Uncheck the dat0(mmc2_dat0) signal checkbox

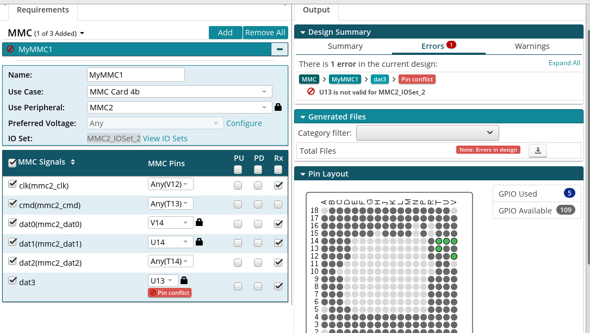[13, 223]
